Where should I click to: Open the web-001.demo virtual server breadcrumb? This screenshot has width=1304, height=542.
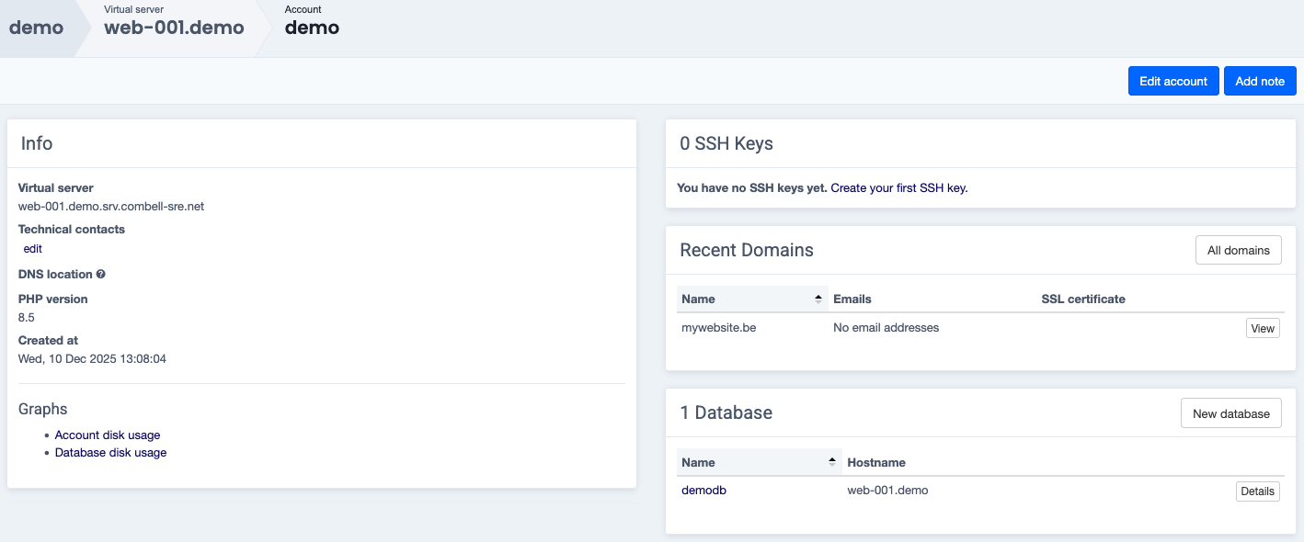coord(174,28)
